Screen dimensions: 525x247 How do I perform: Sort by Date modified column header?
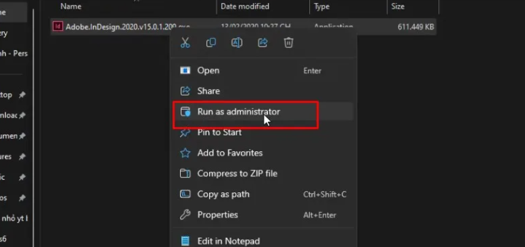(x=245, y=7)
